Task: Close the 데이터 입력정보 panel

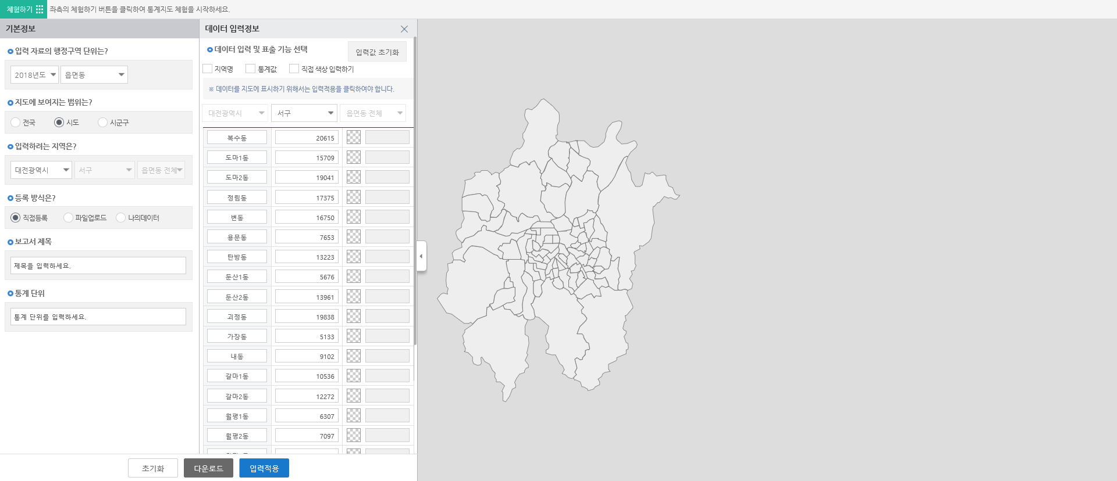Action: pyautogui.click(x=404, y=29)
